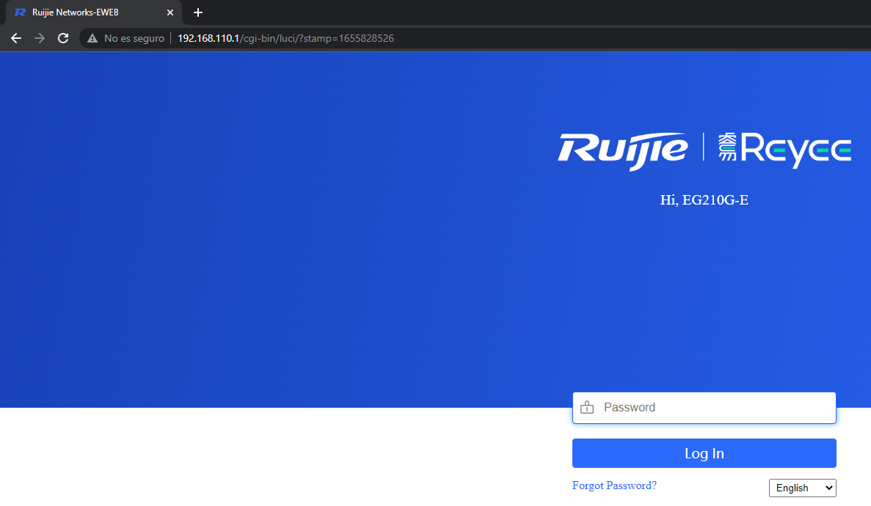Viewport: 871px width, 506px height.
Task: Close the Ruijie Networks-EWEB tab
Action: pyautogui.click(x=170, y=12)
